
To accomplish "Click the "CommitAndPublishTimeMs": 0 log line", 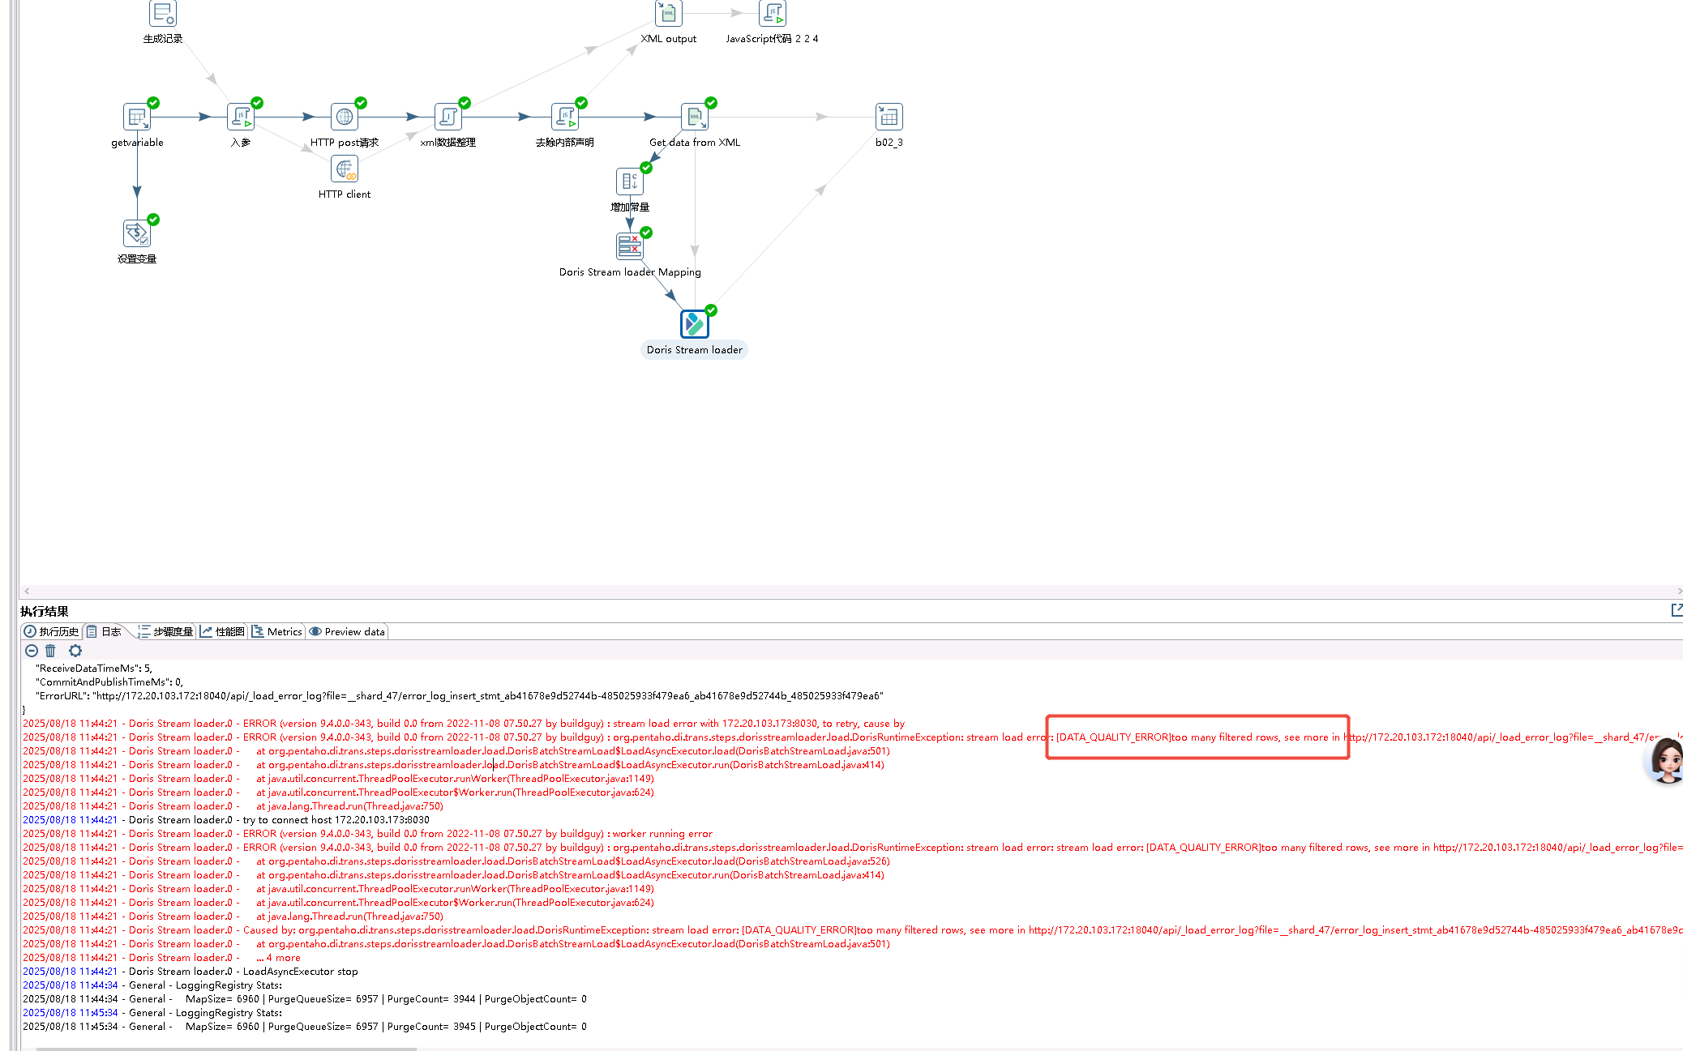I will (109, 682).
